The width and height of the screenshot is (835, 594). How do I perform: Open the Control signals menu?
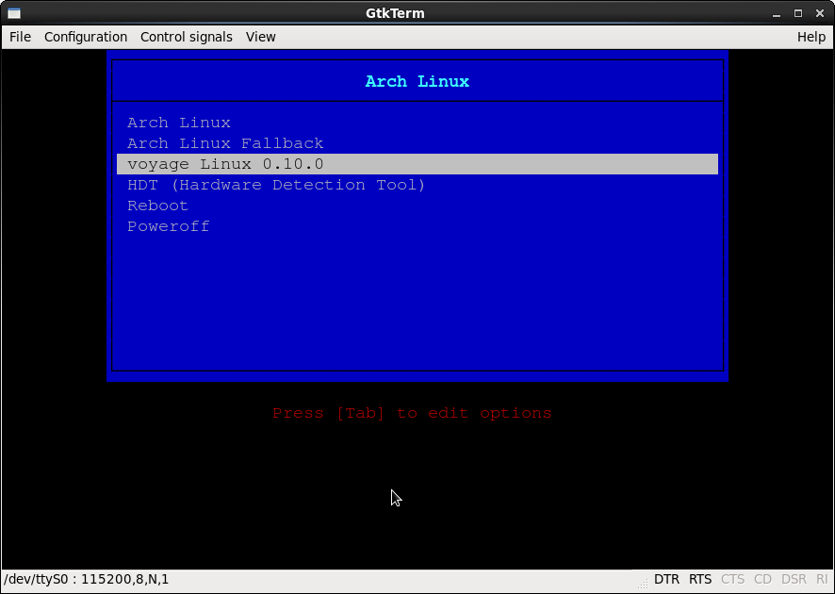point(187,37)
